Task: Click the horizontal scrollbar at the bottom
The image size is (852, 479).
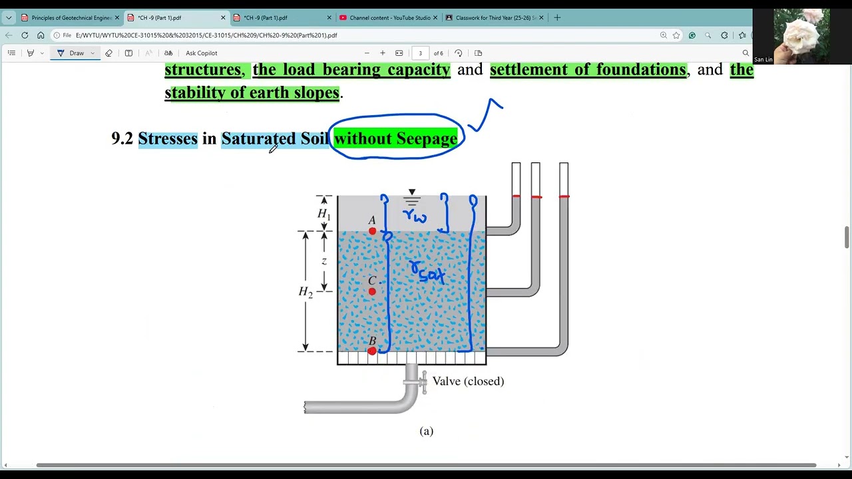Action: coord(426,465)
